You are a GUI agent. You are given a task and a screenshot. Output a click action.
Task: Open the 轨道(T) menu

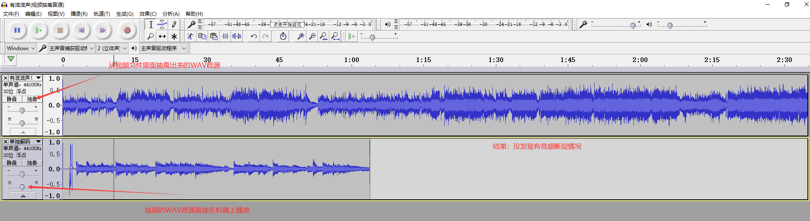coord(102,14)
